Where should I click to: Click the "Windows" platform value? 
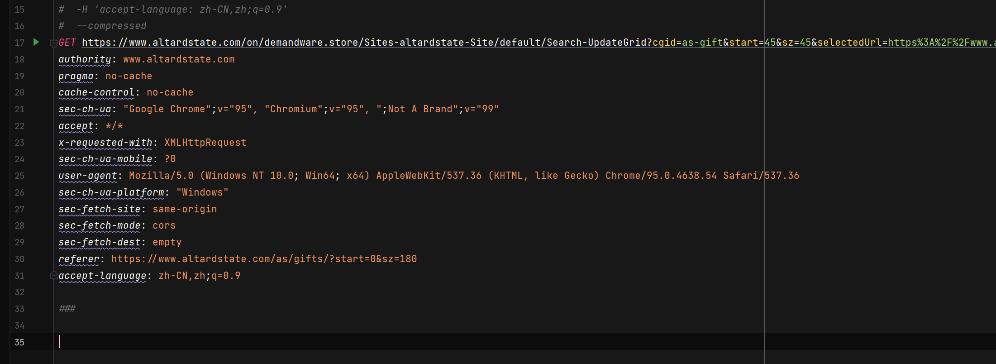(202, 192)
